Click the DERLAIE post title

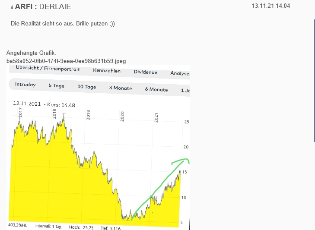pos(55,6)
